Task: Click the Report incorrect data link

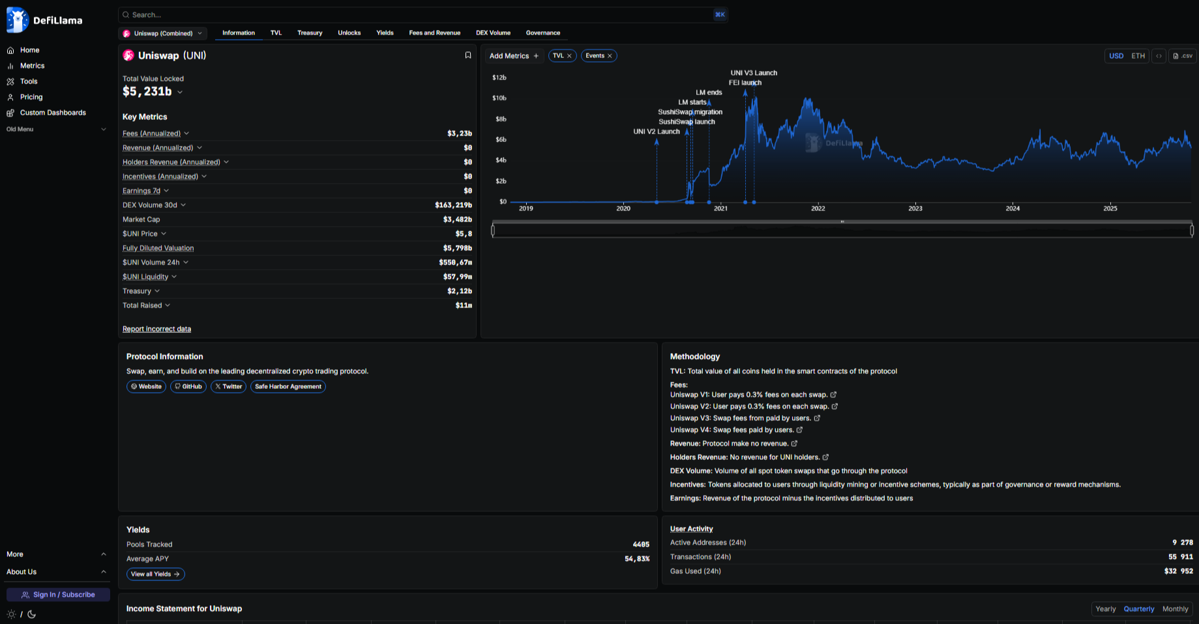Action: pyautogui.click(x=156, y=329)
